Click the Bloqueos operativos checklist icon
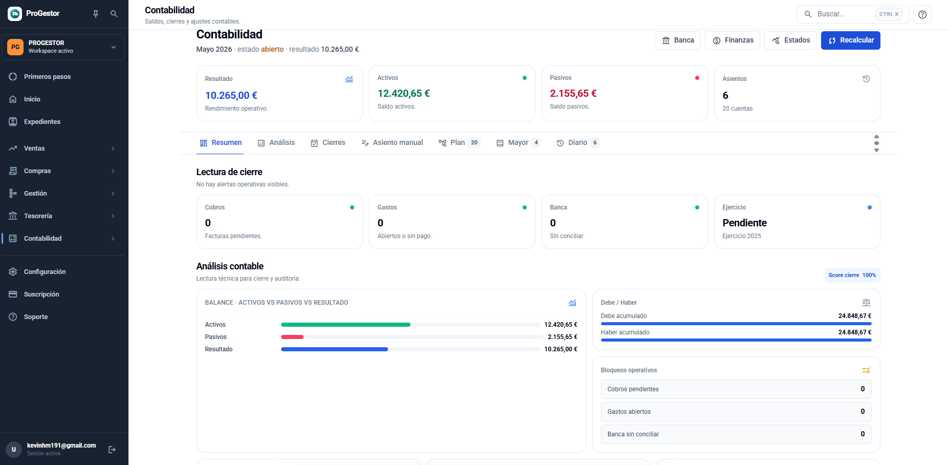Viewport: 947px width, 465px height. click(x=866, y=370)
